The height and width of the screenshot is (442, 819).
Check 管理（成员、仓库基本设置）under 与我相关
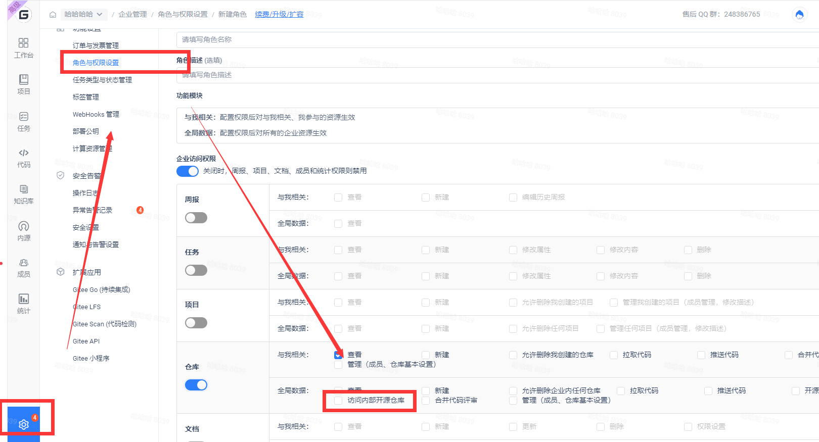(338, 365)
